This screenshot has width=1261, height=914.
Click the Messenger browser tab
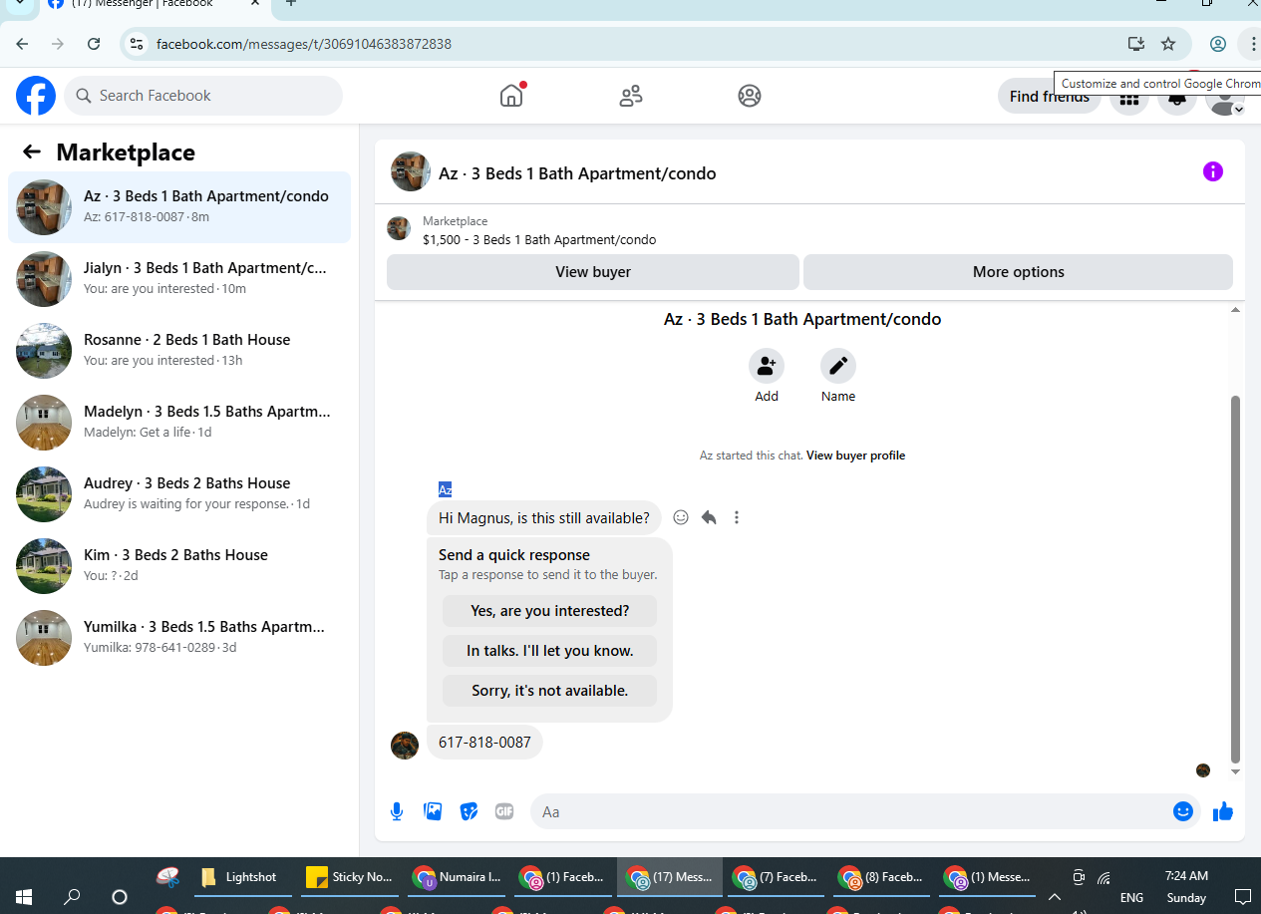[x=155, y=5]
